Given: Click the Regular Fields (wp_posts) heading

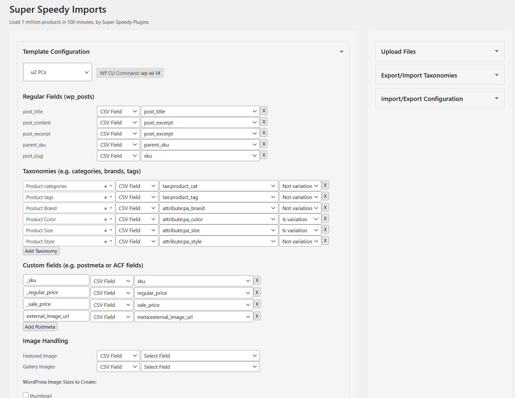Looking at the screenshot, I should [x=58, y=97].
